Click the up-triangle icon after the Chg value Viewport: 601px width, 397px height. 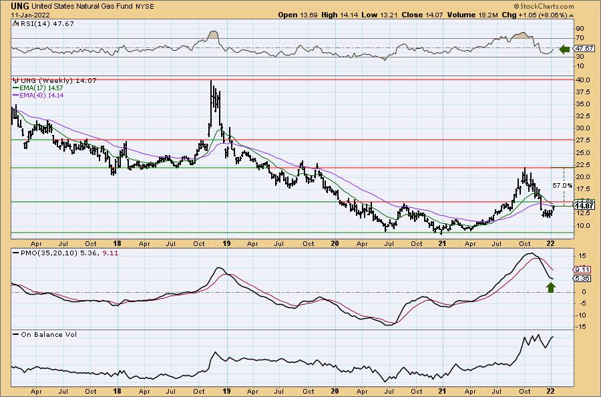click(x=571, y=15)
